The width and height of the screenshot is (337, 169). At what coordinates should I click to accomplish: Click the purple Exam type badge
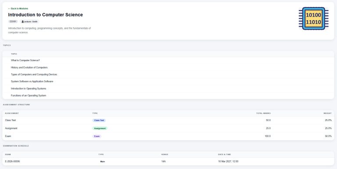pyautogui.click(x=97, y=136)
